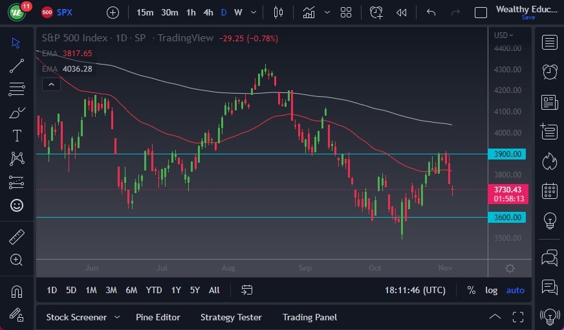564x330 pixels.
Task: Select the 4h timeframe button
Action: [x=208, y=12]
